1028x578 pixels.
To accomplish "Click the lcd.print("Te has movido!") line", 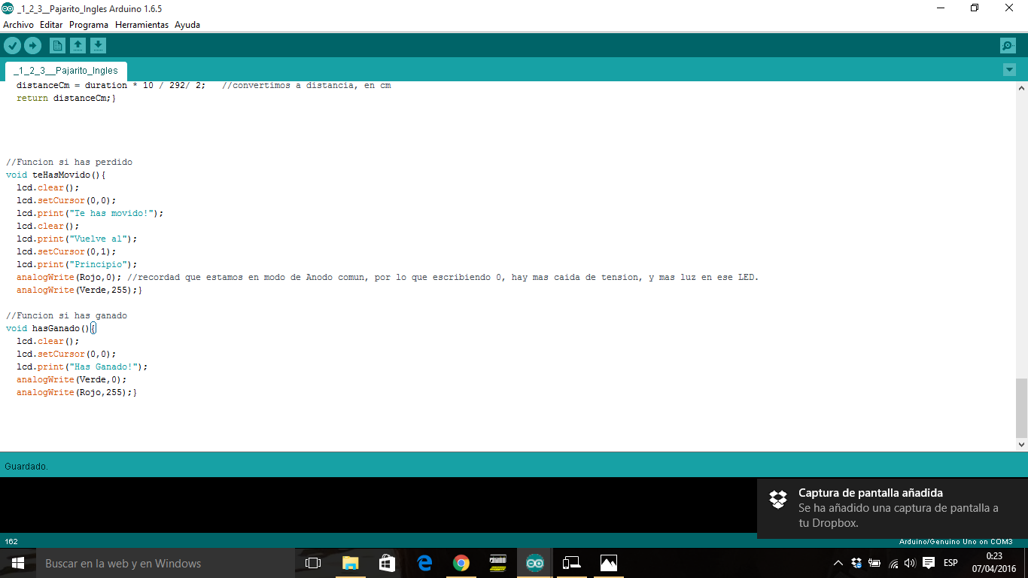I will (x=90, y=213).
